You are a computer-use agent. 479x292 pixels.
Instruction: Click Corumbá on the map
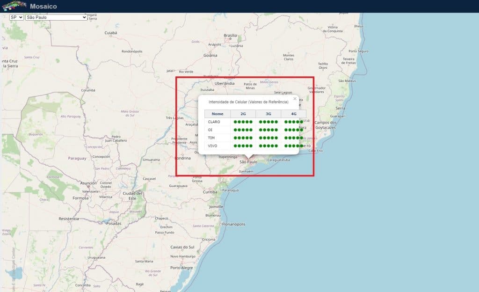tap(88, 90)
